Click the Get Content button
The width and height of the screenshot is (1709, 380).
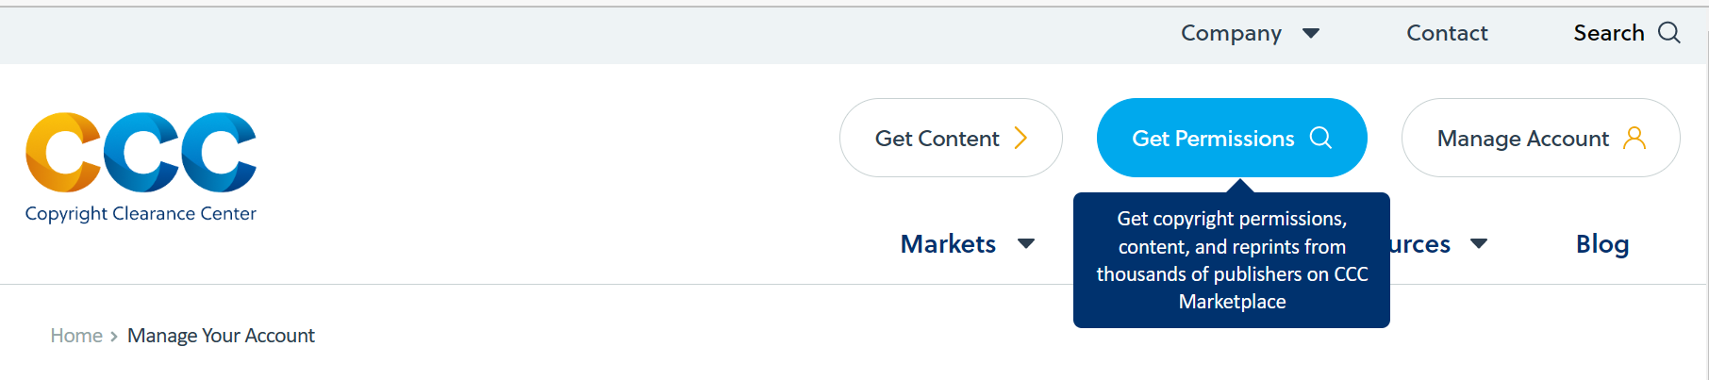tap(951, 138)
